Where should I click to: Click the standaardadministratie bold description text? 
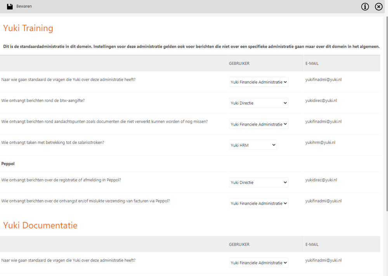click(x=191, y=47)
